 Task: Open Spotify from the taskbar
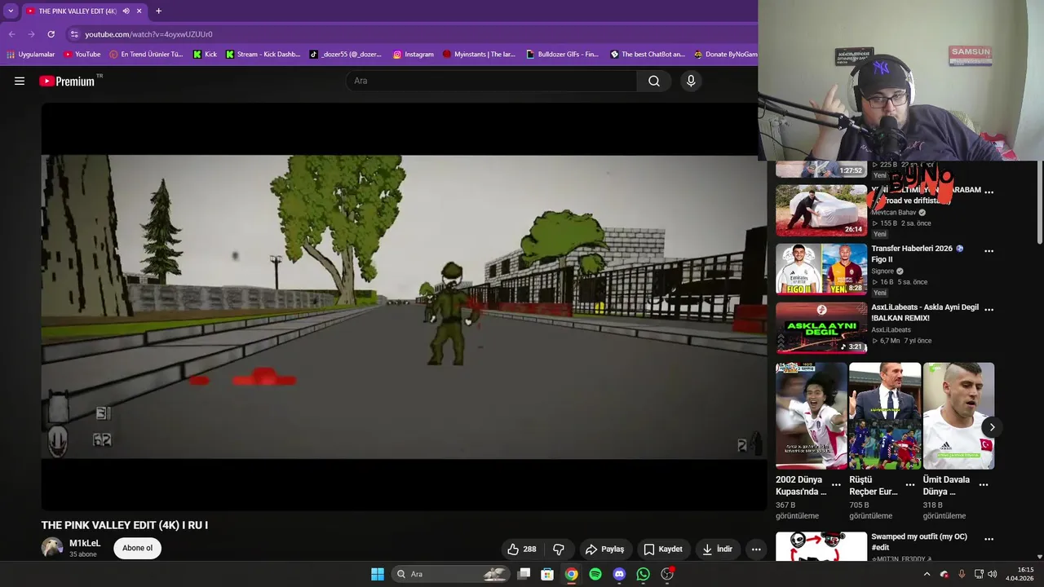pyautogui.click(x=595, y=574)
